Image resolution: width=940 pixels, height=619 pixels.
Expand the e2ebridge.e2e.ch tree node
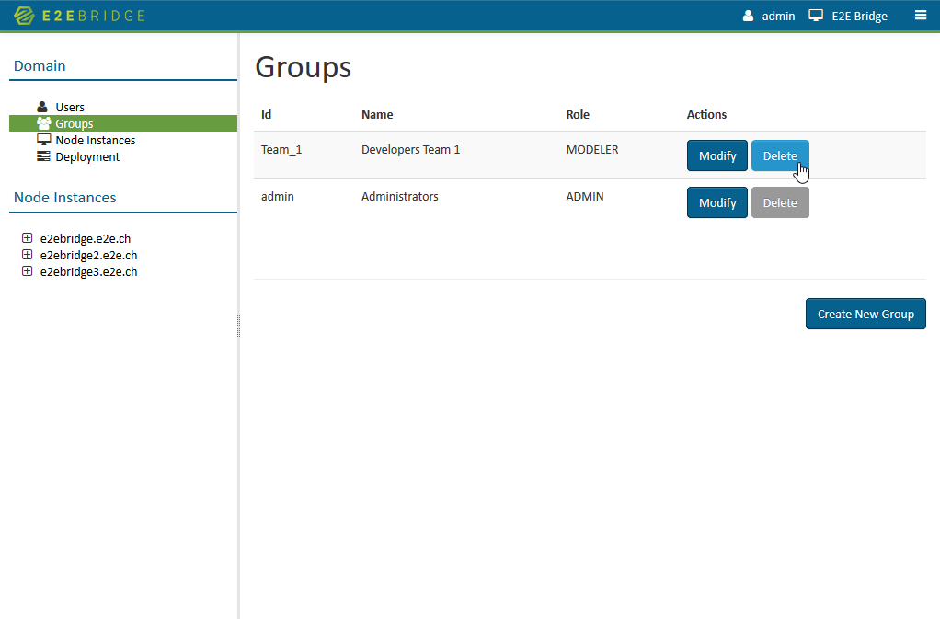point(27,238)
